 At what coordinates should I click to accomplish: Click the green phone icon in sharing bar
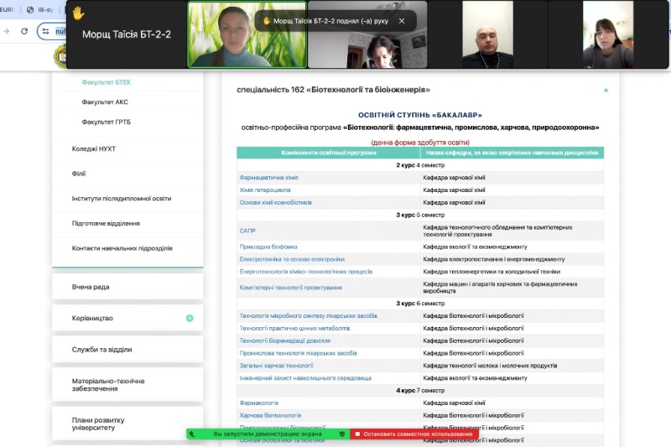click(x=192, y=434)
